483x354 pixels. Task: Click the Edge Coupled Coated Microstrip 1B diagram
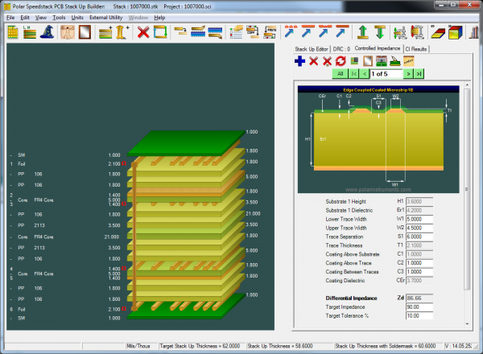pos(378,139)
